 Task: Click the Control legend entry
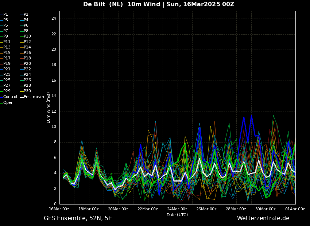(10, 97)
